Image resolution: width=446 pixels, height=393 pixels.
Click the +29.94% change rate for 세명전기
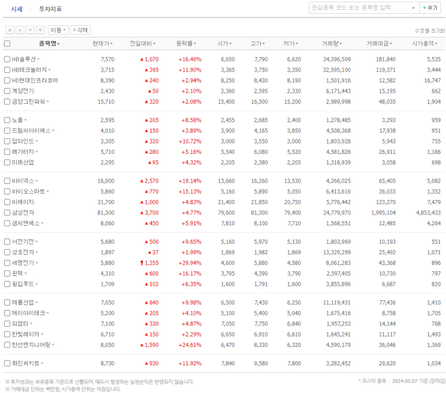[x=190, y=263]
